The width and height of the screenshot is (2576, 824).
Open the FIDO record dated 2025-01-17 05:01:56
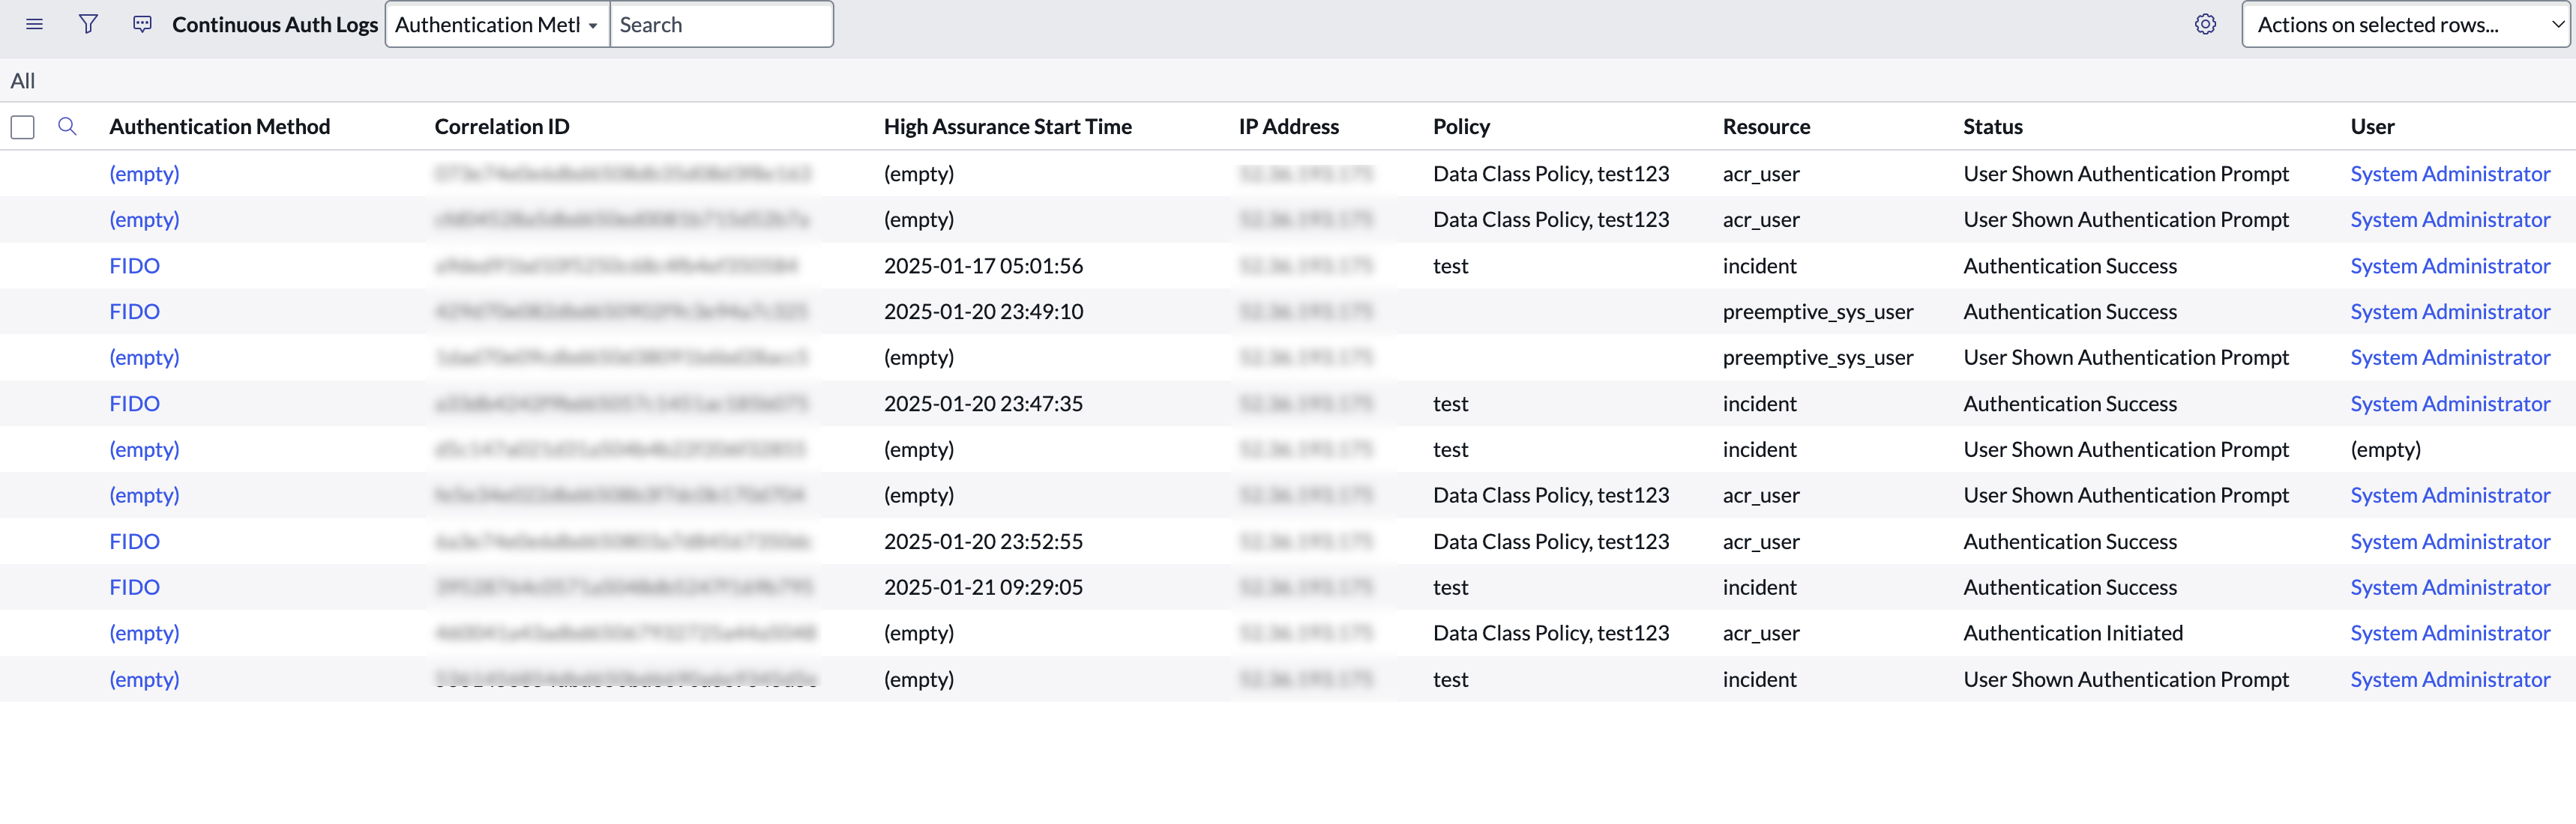coord(134,266)
